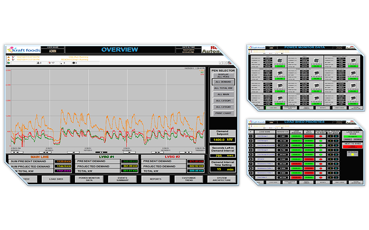Select the All Main pen group
This screenshot has width=369, height=230.
click(223, 94)
